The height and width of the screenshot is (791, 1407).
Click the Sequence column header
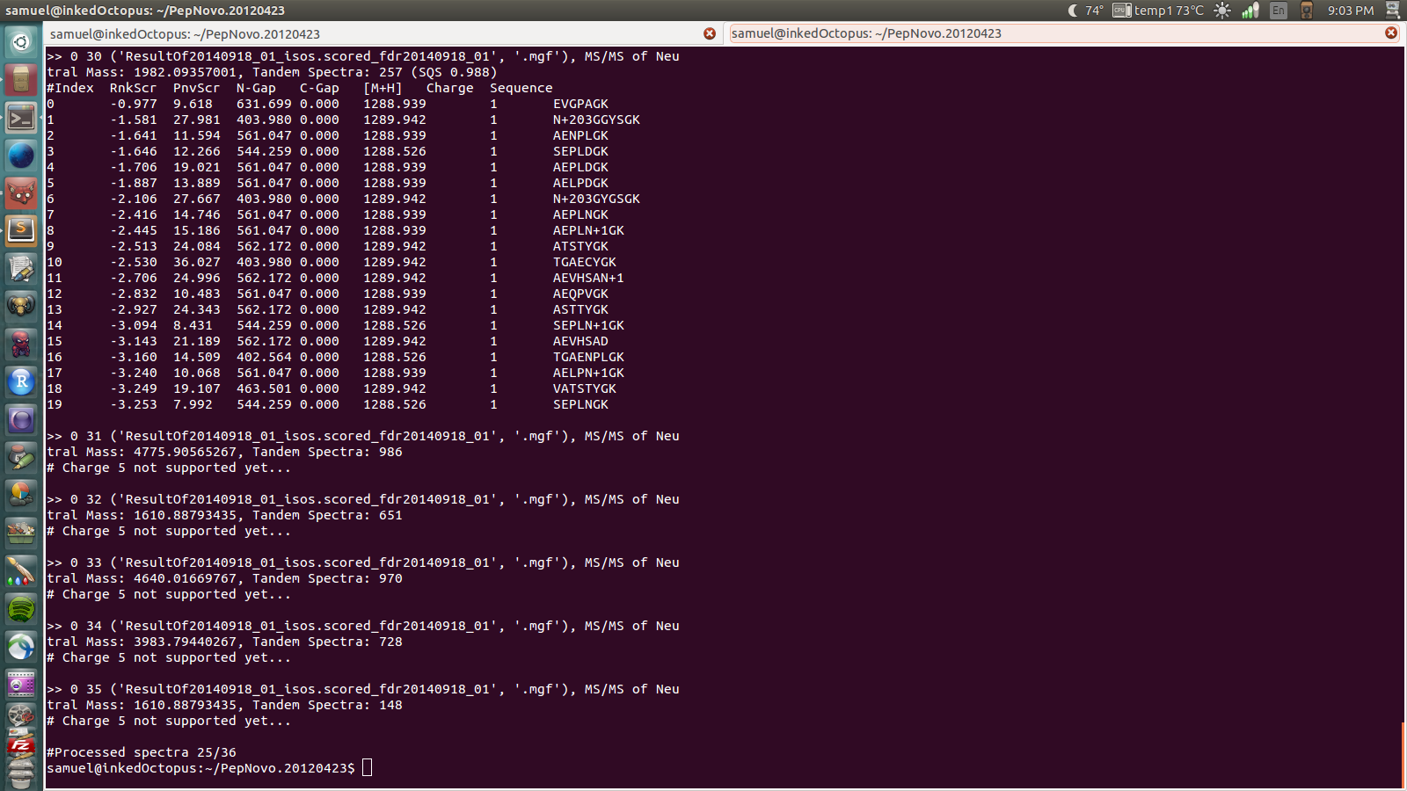pyautogui.click(x=521, y=88)
